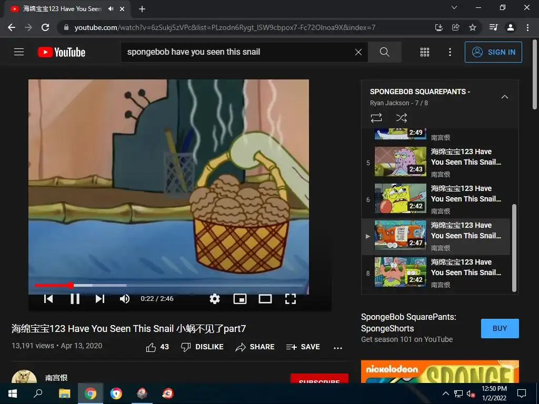Bookmark this tab with the star
This screenshot has height=404, width=539.
point(473,27)
